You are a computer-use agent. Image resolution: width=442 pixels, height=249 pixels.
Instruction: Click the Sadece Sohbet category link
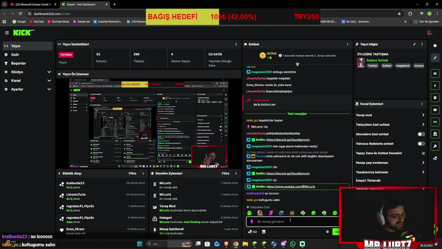[377, 60]
